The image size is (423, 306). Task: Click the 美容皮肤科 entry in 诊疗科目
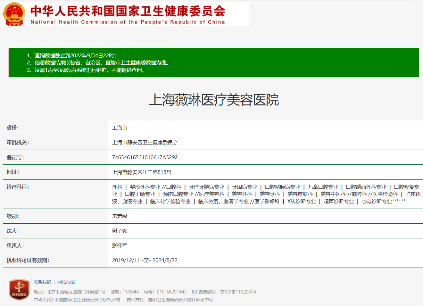pos(300,194)
